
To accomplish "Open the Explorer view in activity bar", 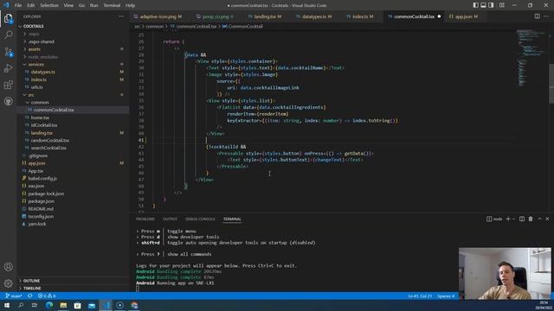I will (8, 18).
